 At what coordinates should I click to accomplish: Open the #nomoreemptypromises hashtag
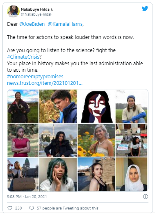(35, 76)
